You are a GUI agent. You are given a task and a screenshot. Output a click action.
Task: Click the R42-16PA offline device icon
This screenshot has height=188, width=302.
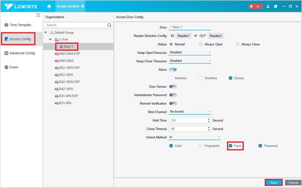click(x=56, y=89)
